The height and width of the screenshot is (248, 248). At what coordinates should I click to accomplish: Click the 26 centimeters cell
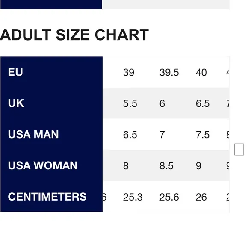[x=201, y=197]
